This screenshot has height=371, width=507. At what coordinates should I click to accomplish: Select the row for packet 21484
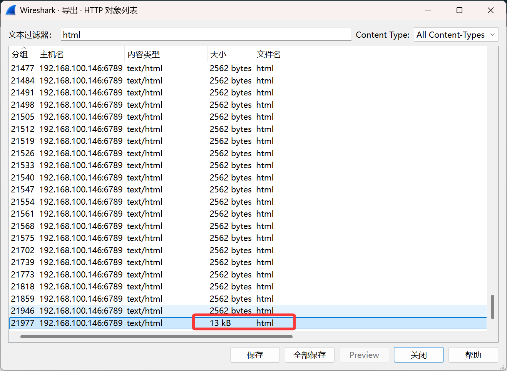[x=248, y=80]
